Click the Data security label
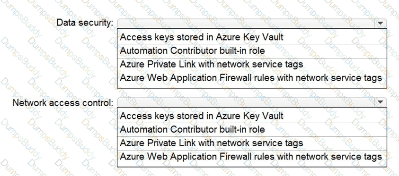 coord(85,23)
